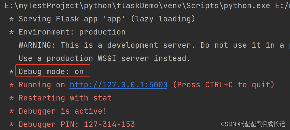Click "Use a production WSGI server instead."

coord(105,59)
